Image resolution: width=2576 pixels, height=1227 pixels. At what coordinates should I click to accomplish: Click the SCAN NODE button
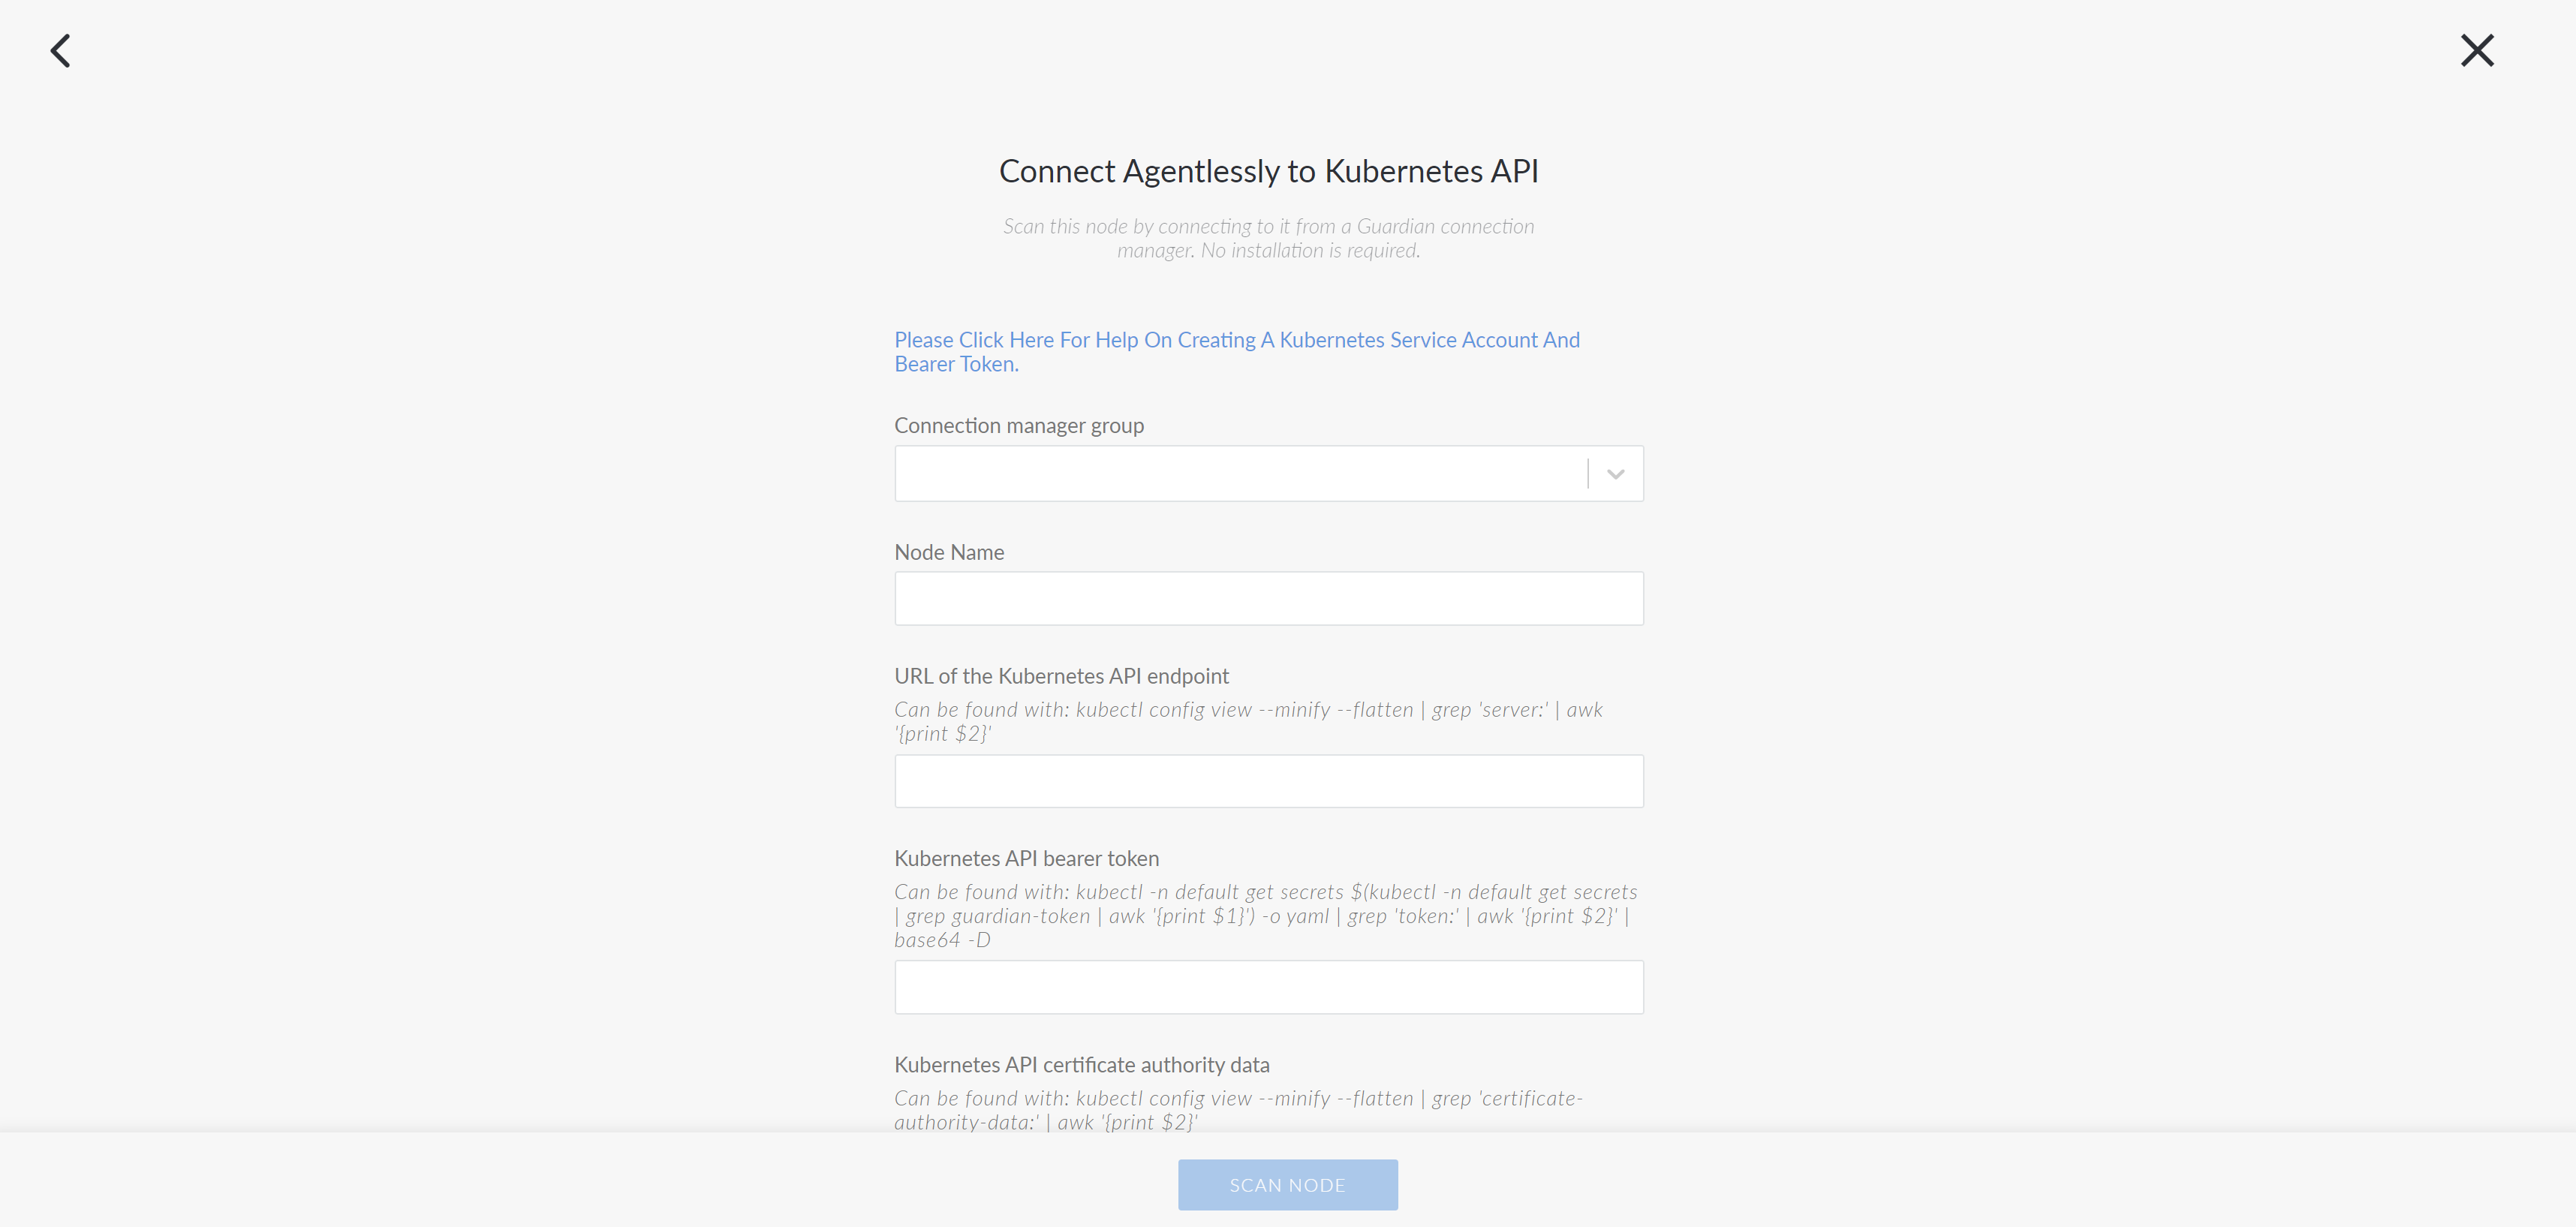pyautogui.click(x=1287, y=1184)
